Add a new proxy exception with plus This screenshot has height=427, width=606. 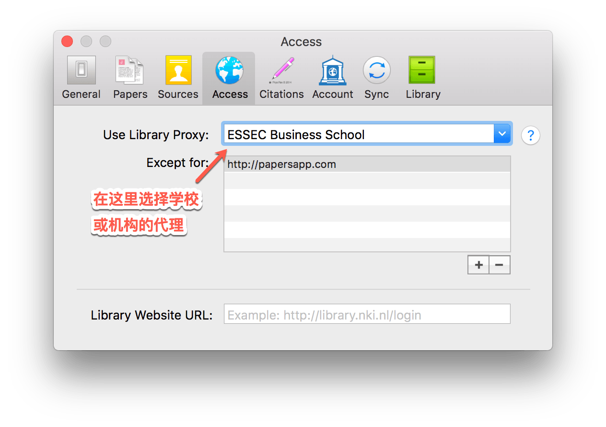(x=478, y=265)
